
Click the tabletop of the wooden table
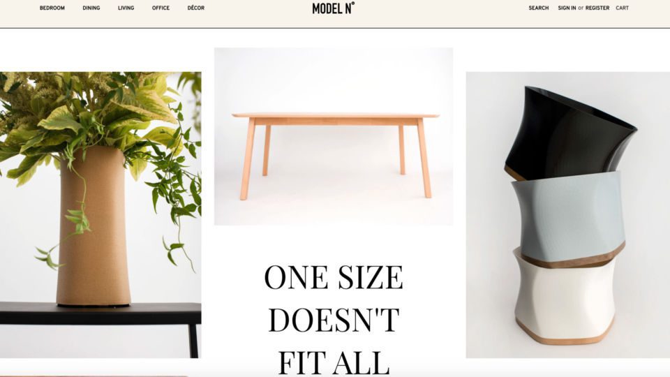(336, 115)
